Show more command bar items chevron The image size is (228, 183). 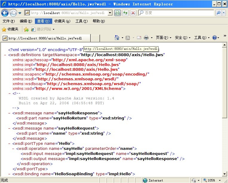225,36
